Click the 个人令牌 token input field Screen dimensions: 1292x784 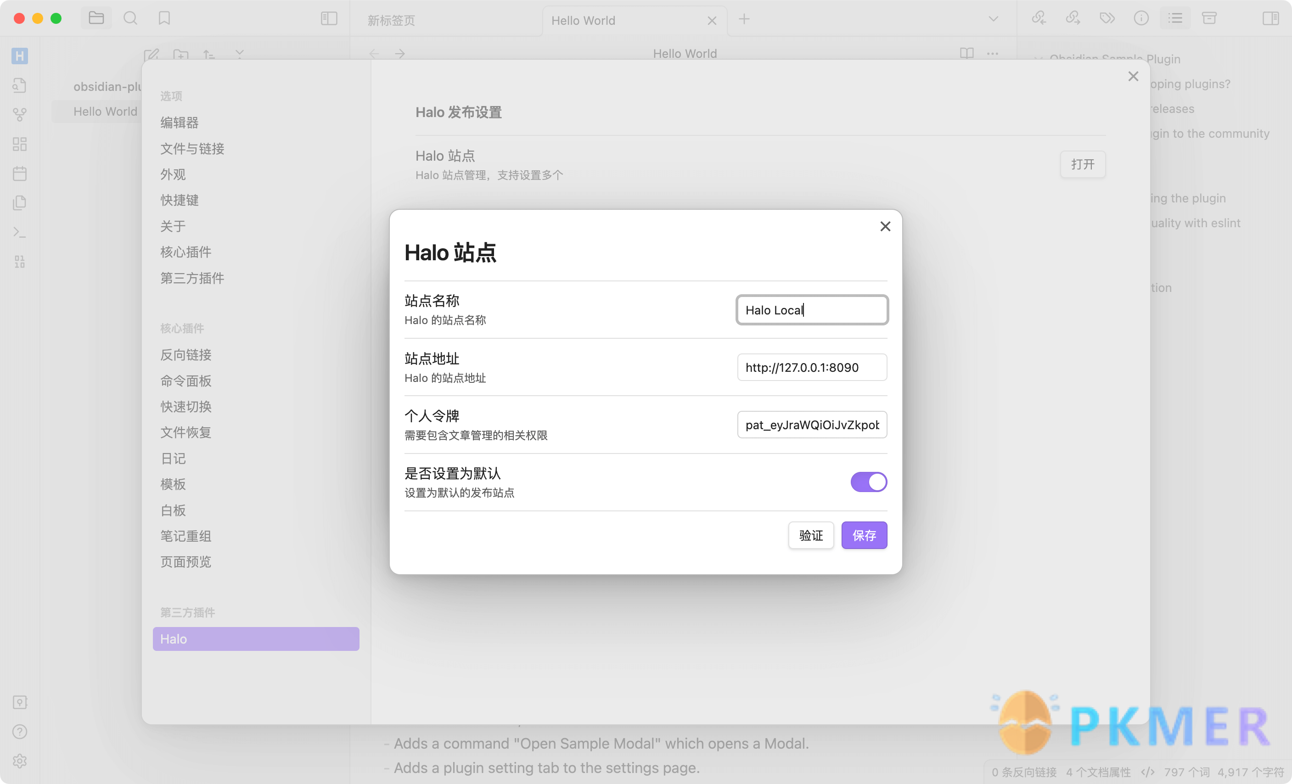tap(812, 425)
